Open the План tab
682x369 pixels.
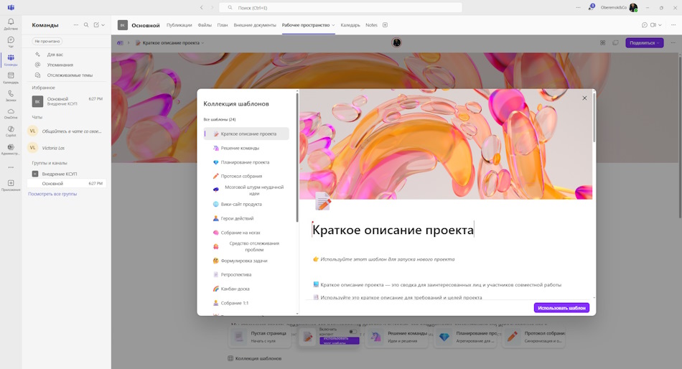223,25
